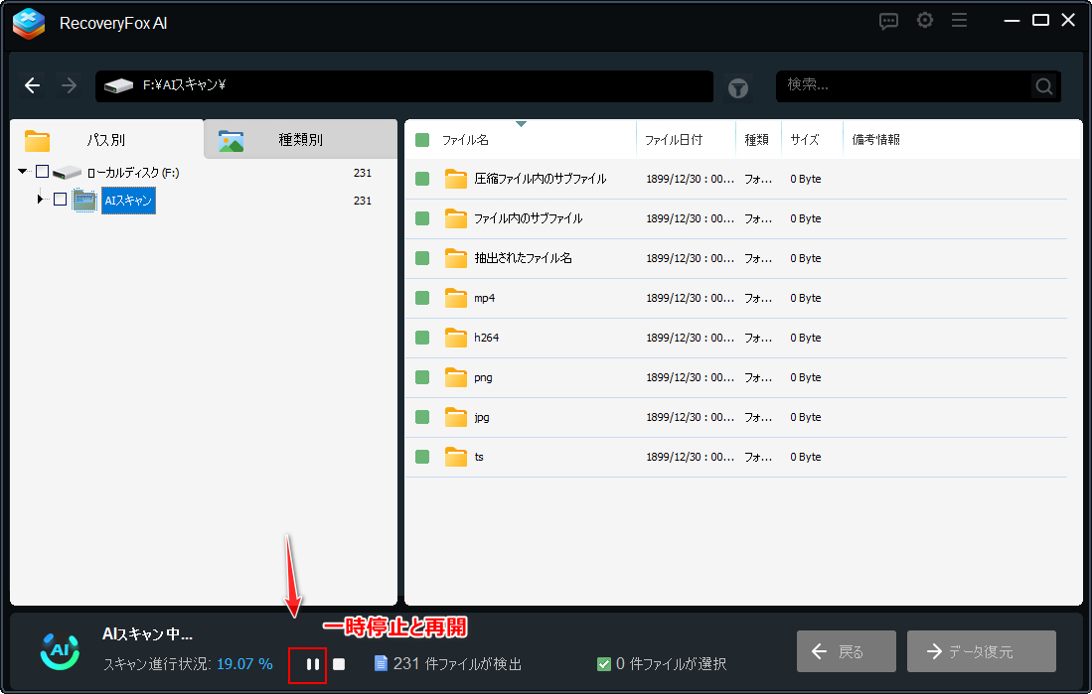Click the 圧縮ファイル内のサブファイル folder icon
The height and width of the screenshot is (694, 1092).
[455, 179]
